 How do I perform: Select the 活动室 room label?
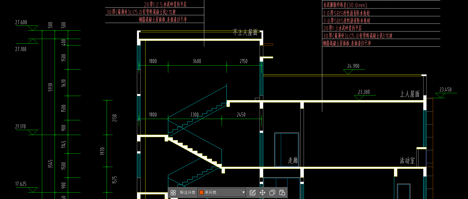[407, 161]
